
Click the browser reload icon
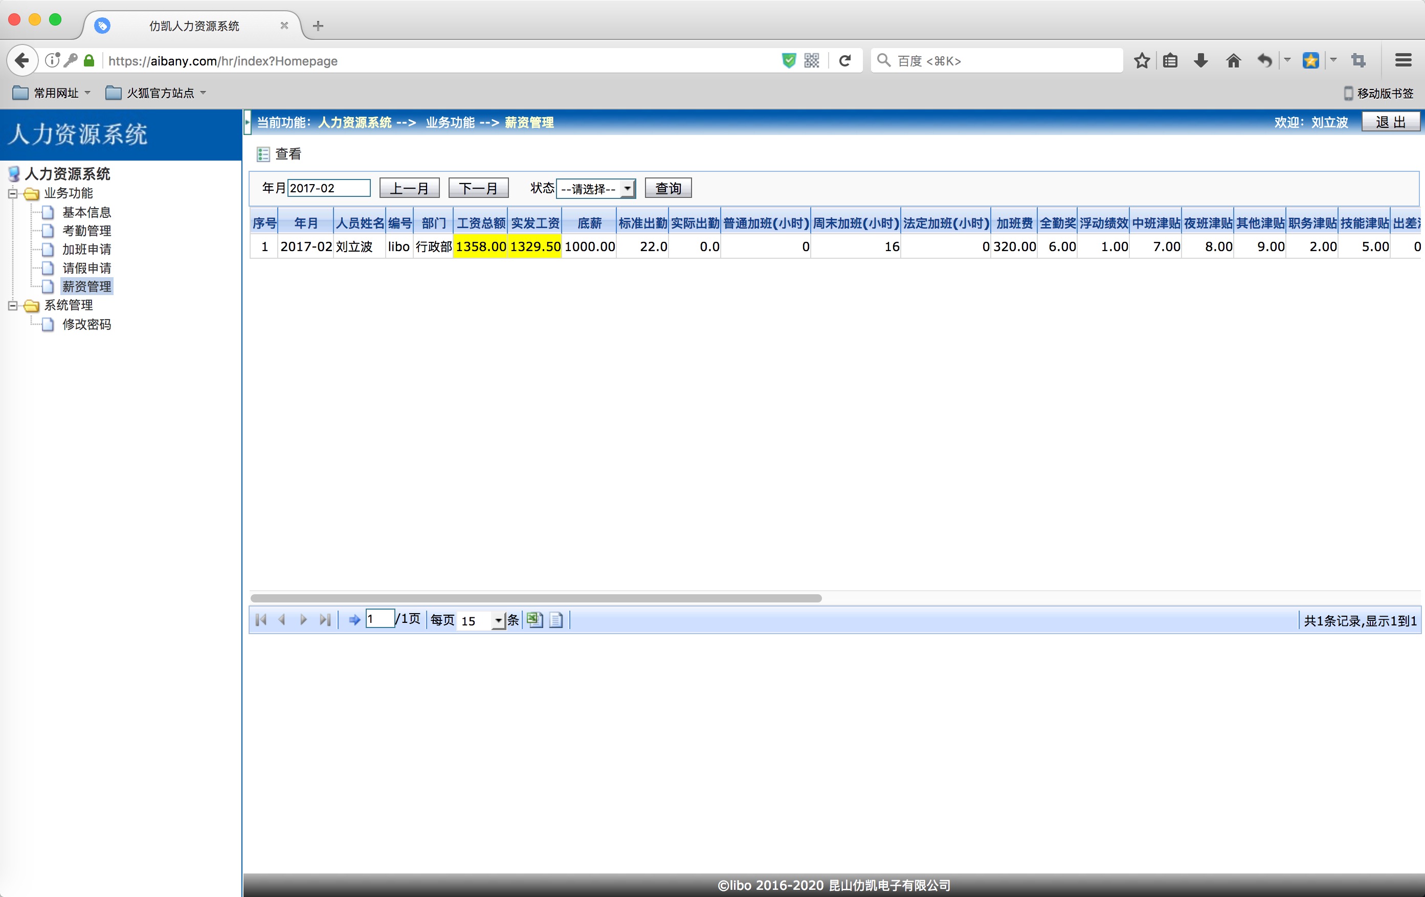coord(845,60)
